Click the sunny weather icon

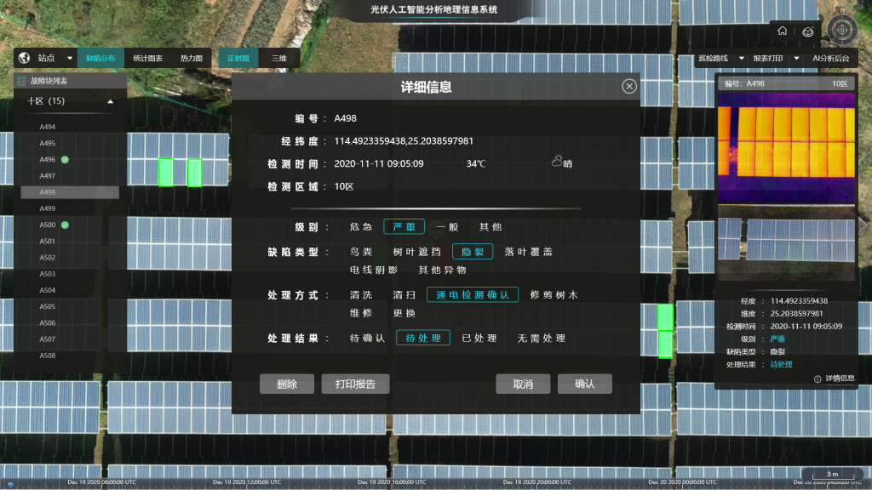coord(557,162)
